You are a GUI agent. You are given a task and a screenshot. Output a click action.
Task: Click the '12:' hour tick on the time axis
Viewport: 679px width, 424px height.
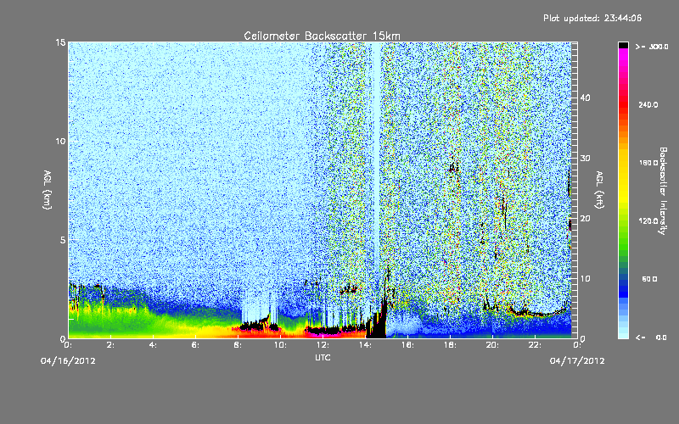click(323, 345)
